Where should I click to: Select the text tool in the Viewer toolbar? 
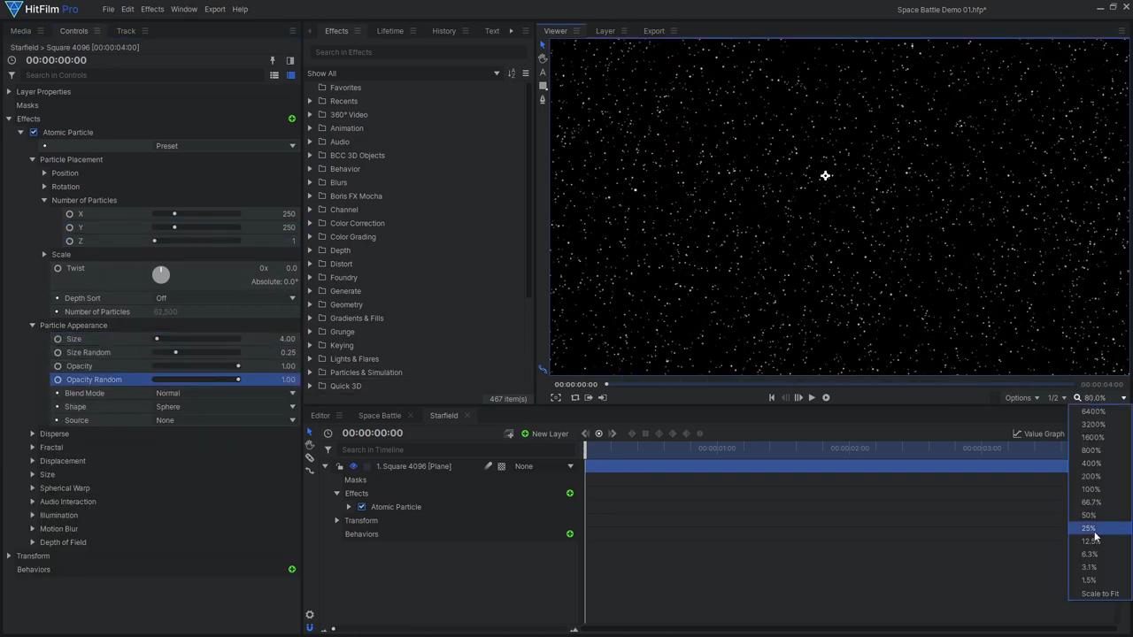(x=543, y=73)
